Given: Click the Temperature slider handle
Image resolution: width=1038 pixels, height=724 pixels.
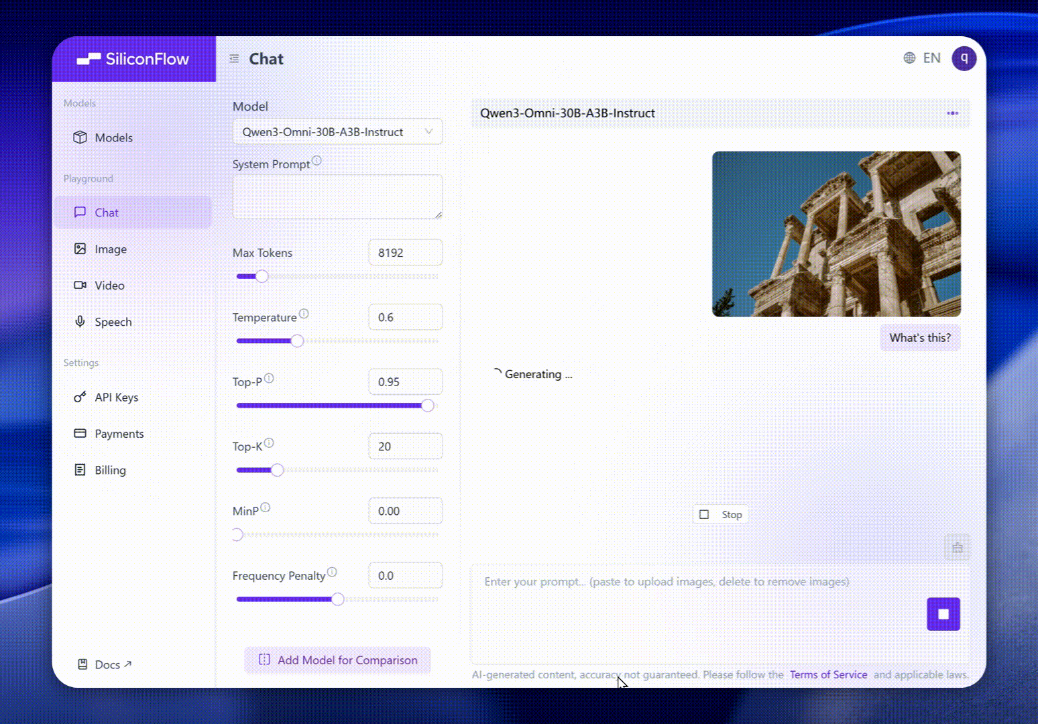Looking at the screenshot, I should [x=297, y=341].
